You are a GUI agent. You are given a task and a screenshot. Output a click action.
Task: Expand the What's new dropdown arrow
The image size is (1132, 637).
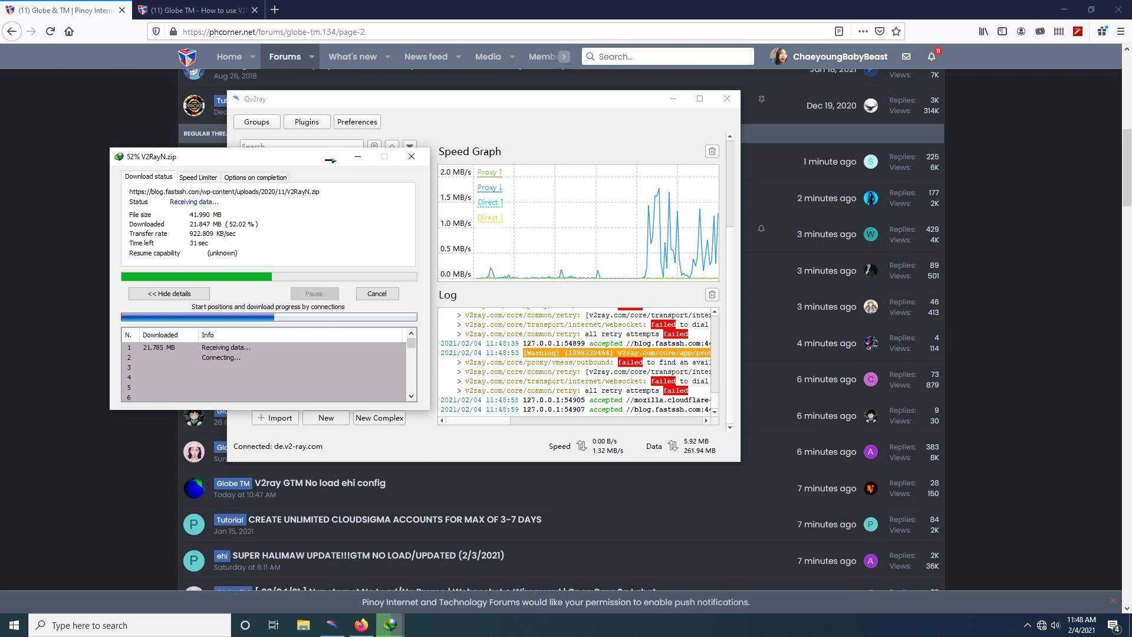tap(387, 57)
